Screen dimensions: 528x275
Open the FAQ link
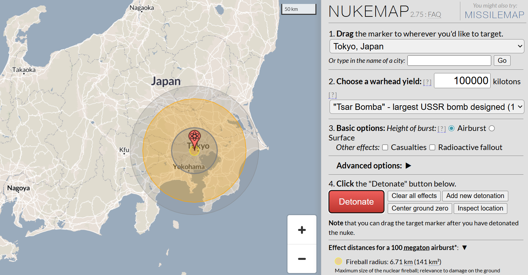coord(434,14)
